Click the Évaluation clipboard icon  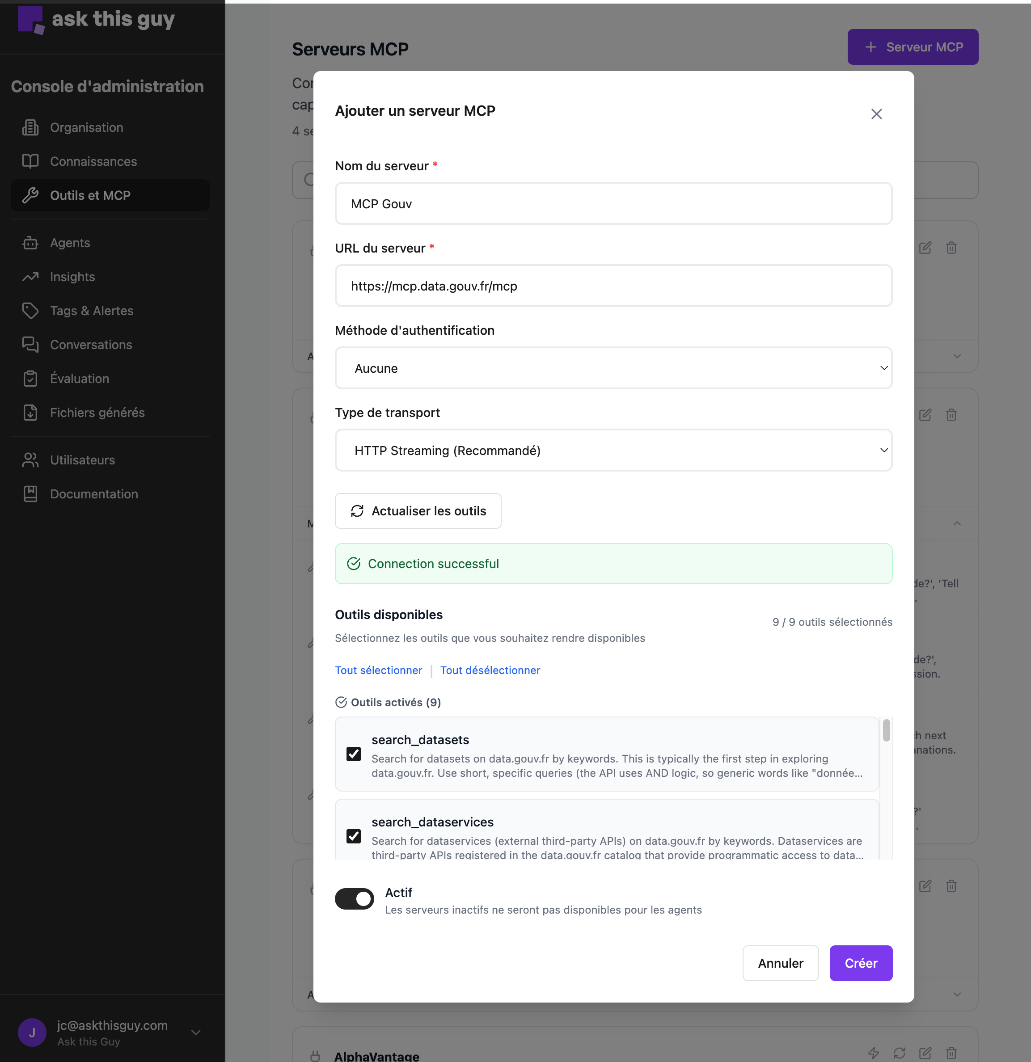pos(30,379)
